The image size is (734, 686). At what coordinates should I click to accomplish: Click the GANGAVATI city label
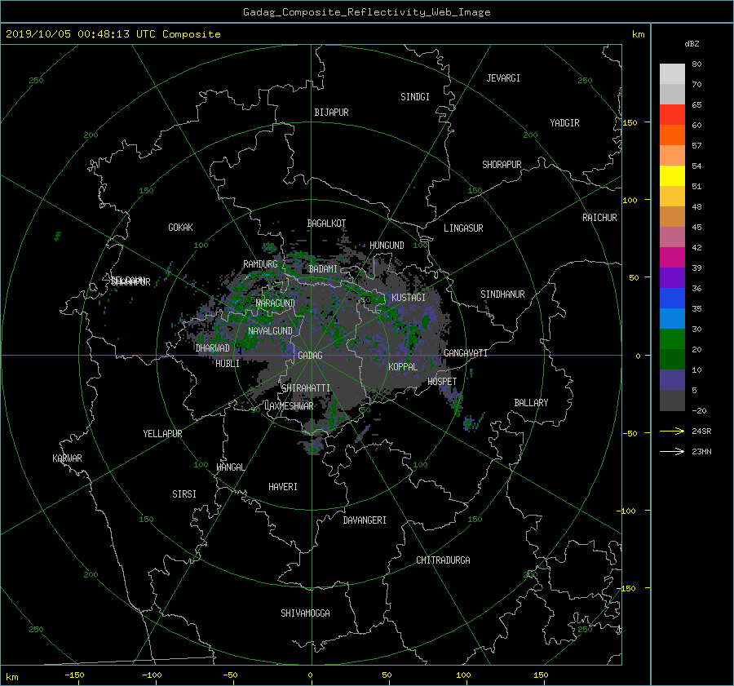pyautogui.click(x=466, y=353)
